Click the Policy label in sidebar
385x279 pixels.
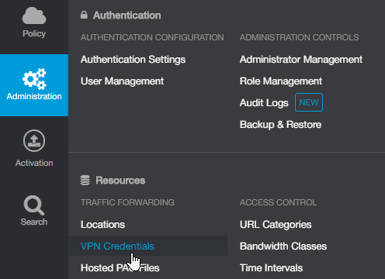click(x=34, y=33)
